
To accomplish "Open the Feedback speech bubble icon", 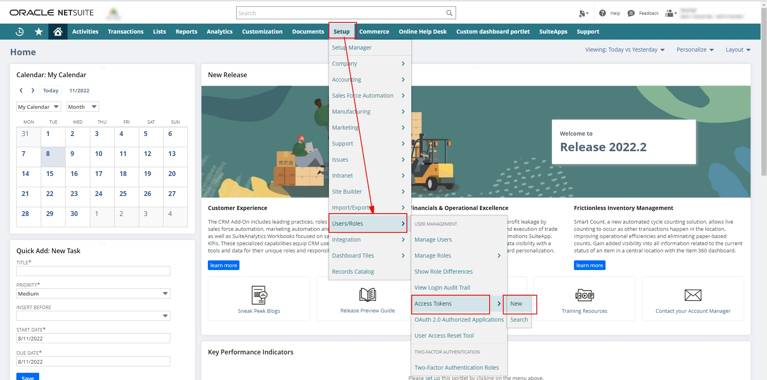I will pos(631,13).
